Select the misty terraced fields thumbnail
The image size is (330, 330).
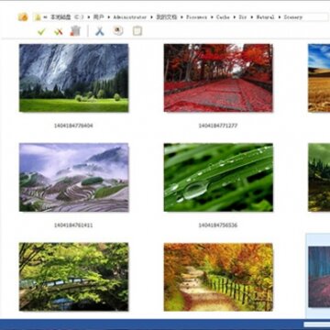pyautogui.click(x=73, y=178)
